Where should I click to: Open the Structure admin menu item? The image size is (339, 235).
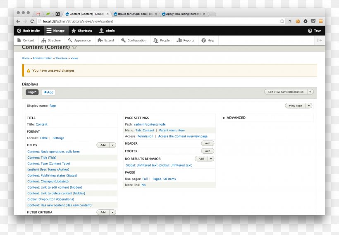(x=51, y=40)
